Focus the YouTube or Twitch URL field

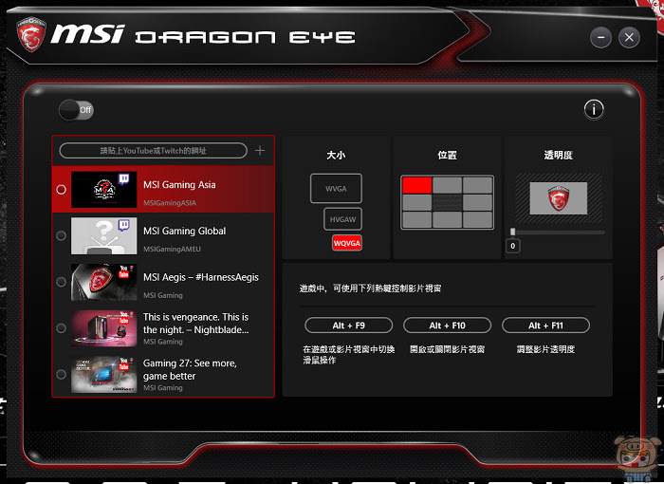tap(154, 151)
